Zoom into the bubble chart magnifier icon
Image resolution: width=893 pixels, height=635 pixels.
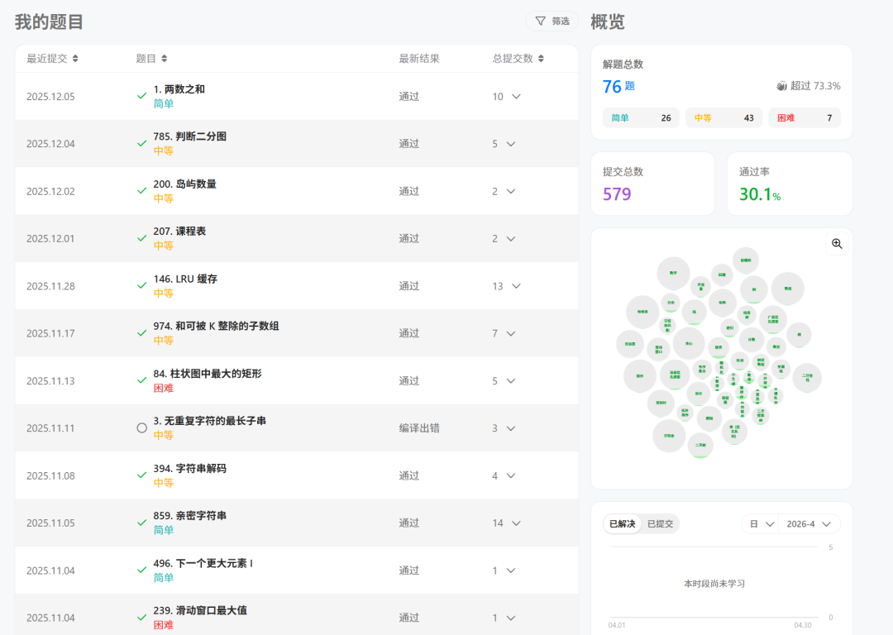coord(837,244)
